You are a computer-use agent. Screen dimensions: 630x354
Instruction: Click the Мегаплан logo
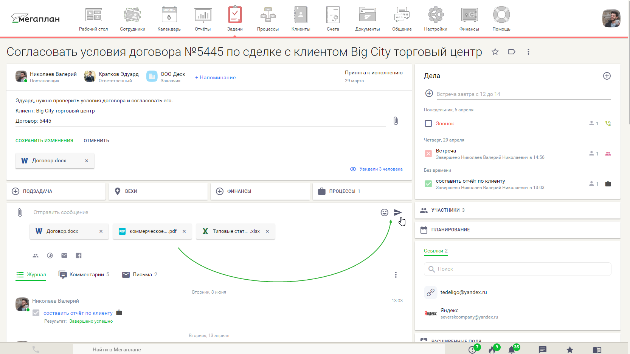click(36, 18)
